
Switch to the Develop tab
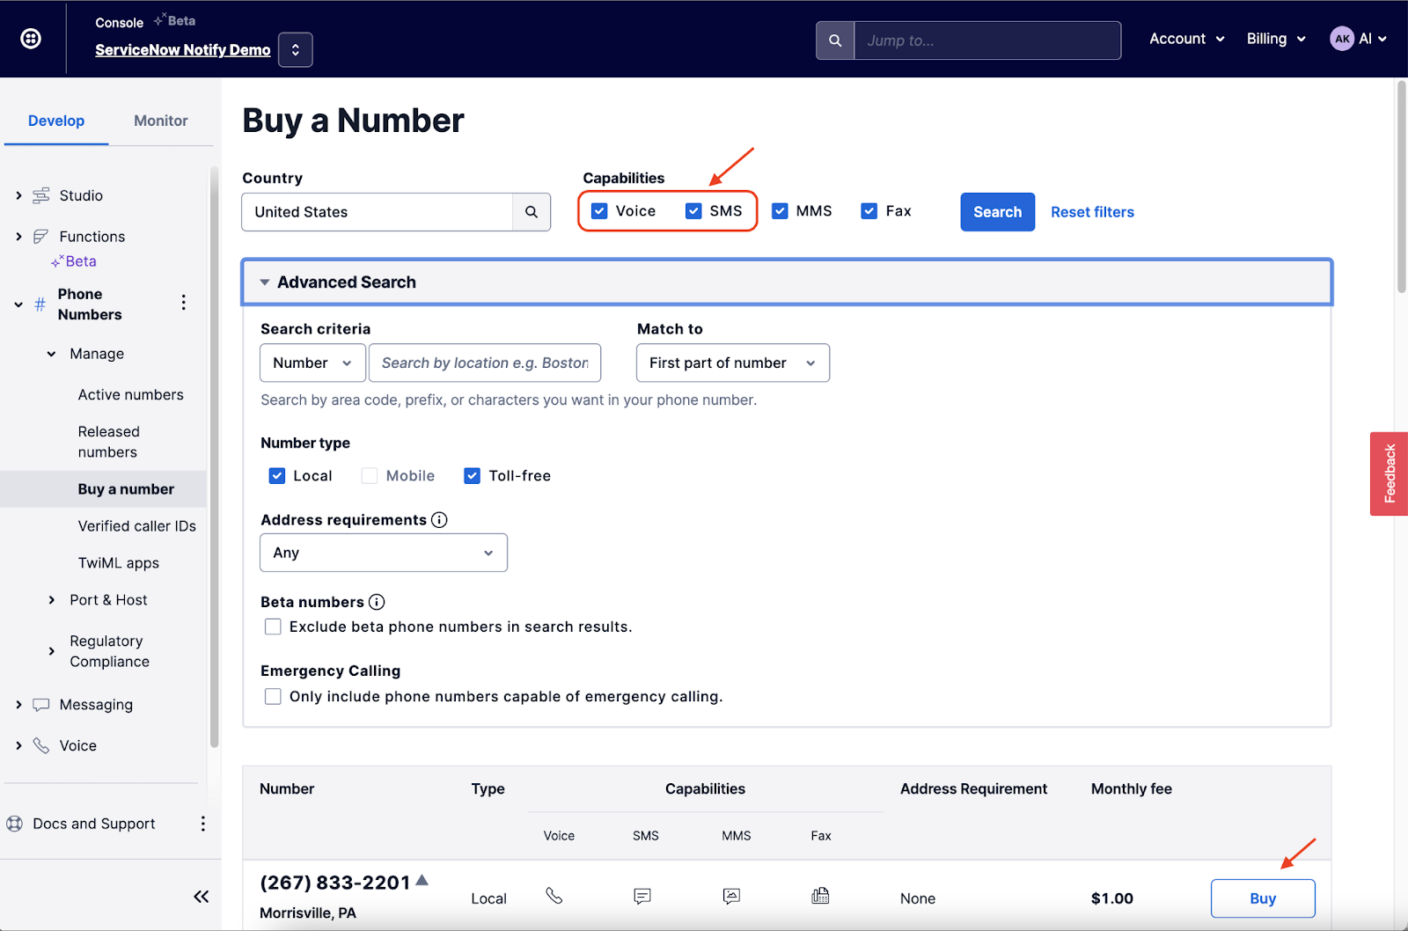click(x=56, y=121)
